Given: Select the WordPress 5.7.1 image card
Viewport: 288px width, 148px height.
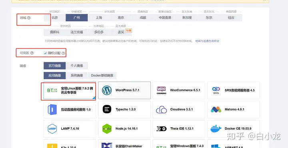Looking at the screenshot, I should tap(124, 90).
